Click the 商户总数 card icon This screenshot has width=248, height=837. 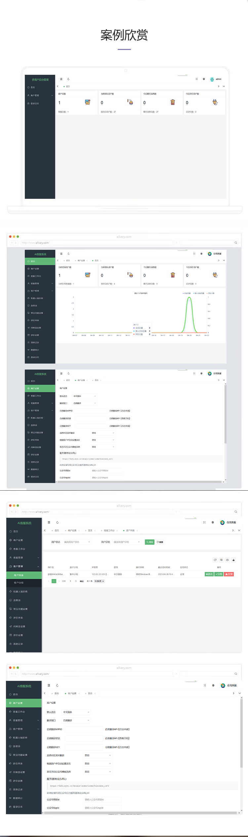pos(88,102)
